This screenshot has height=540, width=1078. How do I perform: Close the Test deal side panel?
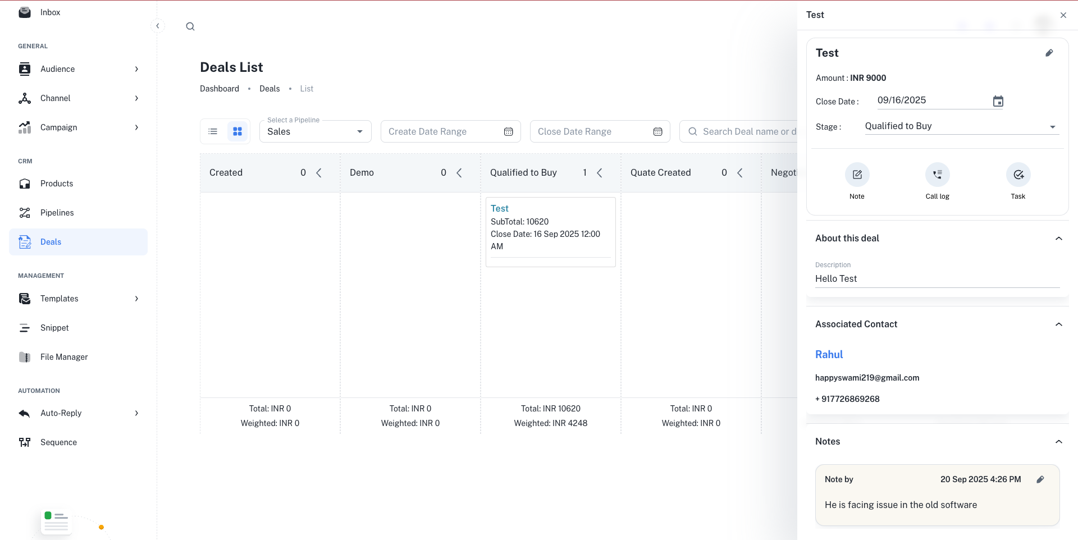[1063, 15]
